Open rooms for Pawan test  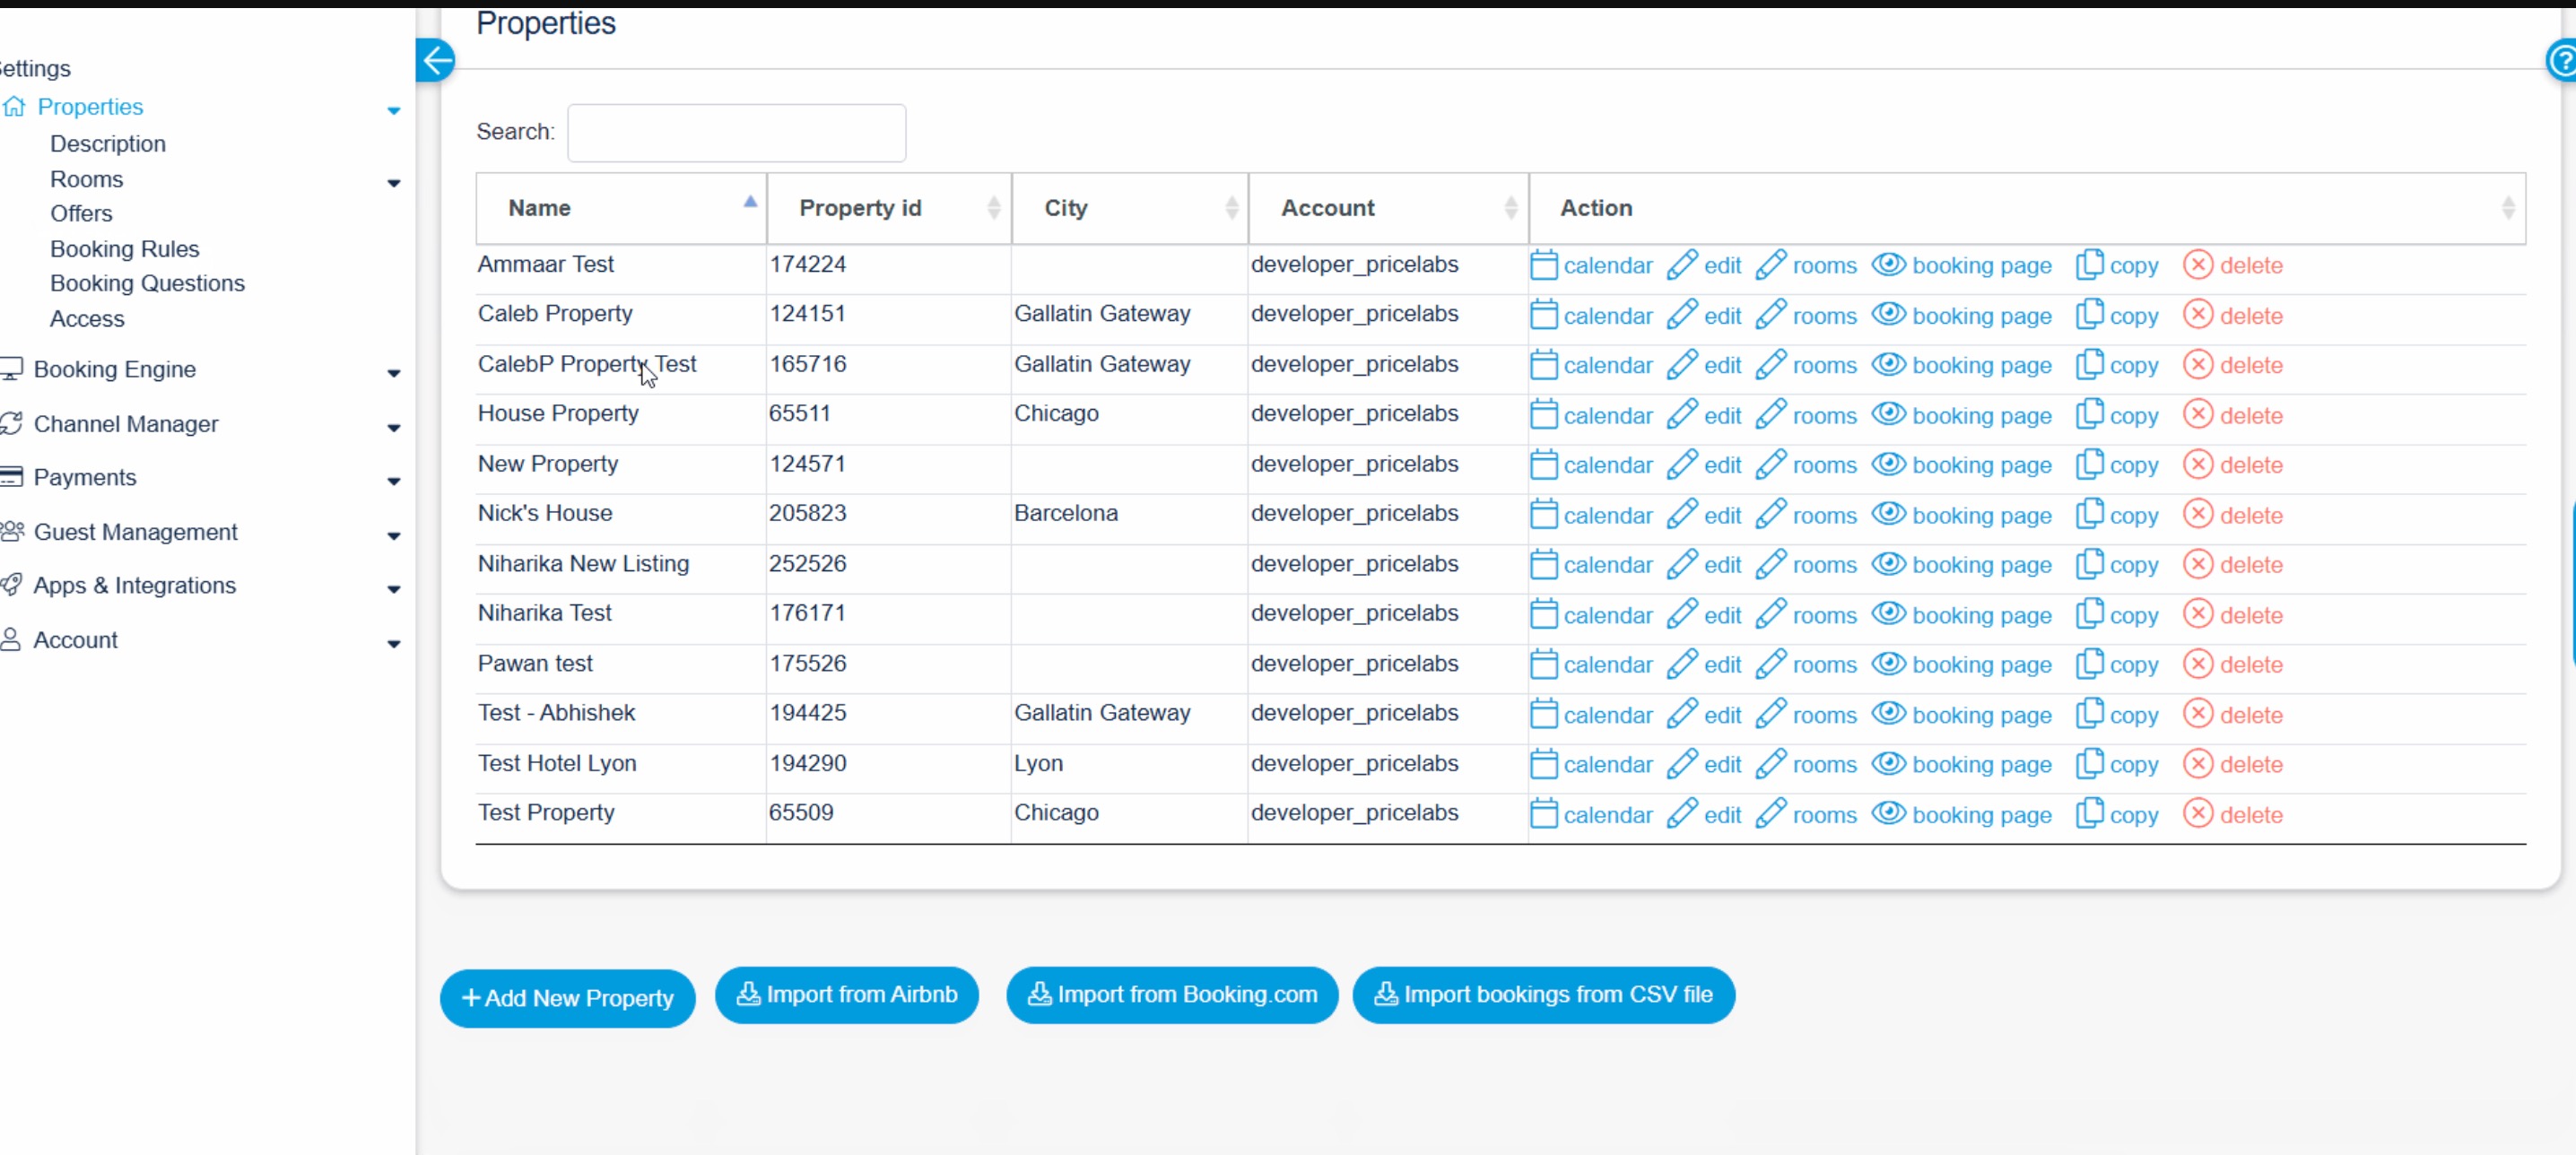(1806, 665)
